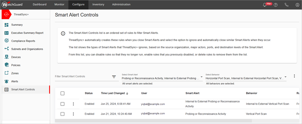The height and width of the screenshot is (124, 302).
Task: Click the Compliance Reports icon
Action: 7,41
